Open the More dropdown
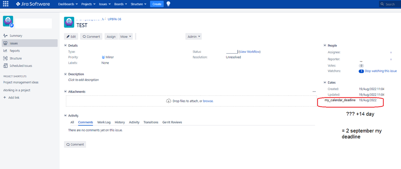This screenshot has height=169, width=401. [126, 36]
